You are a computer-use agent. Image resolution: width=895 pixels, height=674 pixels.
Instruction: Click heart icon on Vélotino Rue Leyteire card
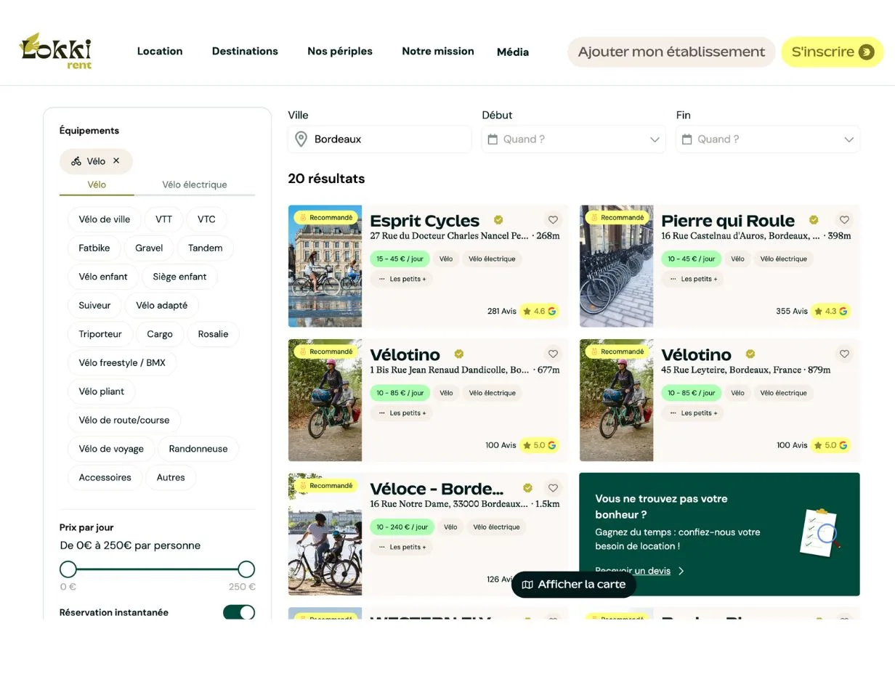tap(844, 354)
